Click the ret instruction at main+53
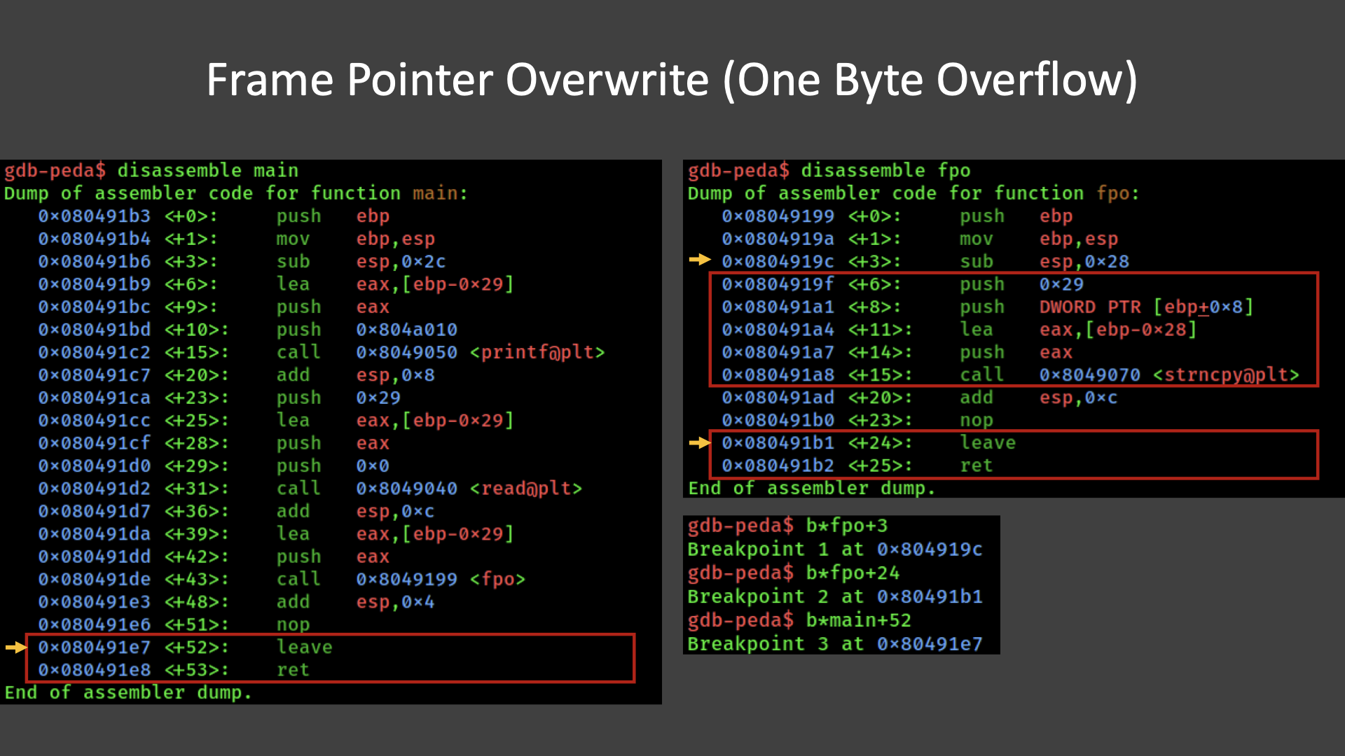The width and height of the screenshot is (1345, 756). point(293,671)
